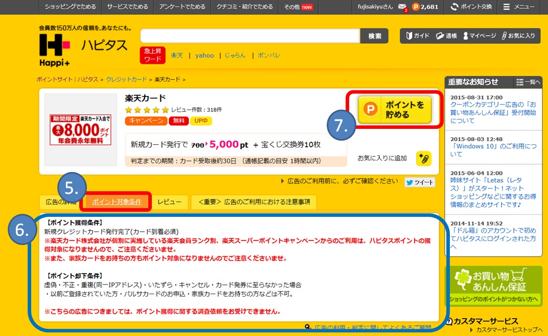Open the ガイド guide page
The width and height of the screenshot is (548, 336).
pyautogui.click(x=417, y=36)
